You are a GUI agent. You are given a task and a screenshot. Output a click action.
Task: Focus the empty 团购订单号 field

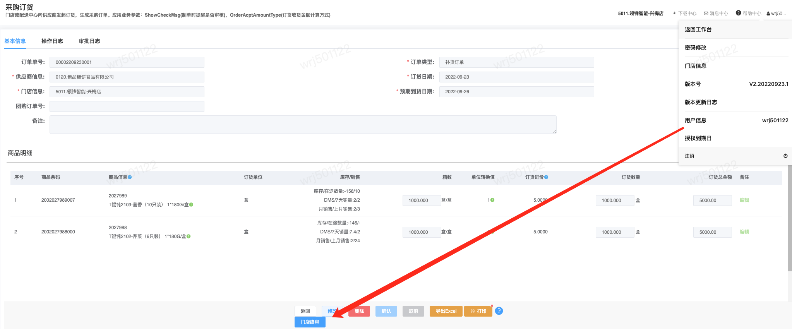coord(127,106)
